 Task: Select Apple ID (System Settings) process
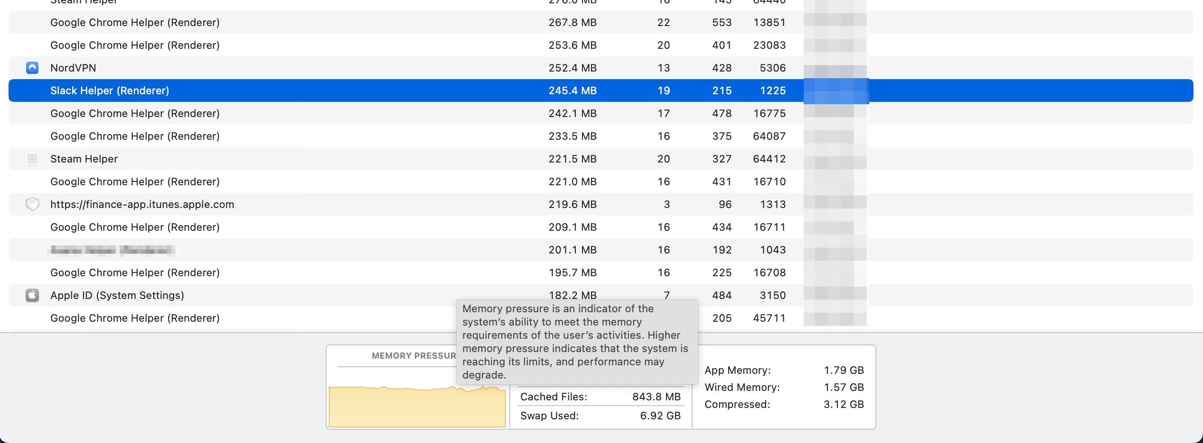point(117,295)
